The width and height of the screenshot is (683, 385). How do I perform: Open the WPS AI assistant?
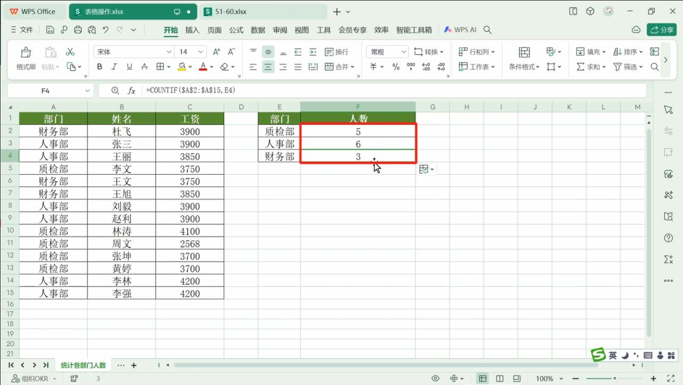click(460, 30)
